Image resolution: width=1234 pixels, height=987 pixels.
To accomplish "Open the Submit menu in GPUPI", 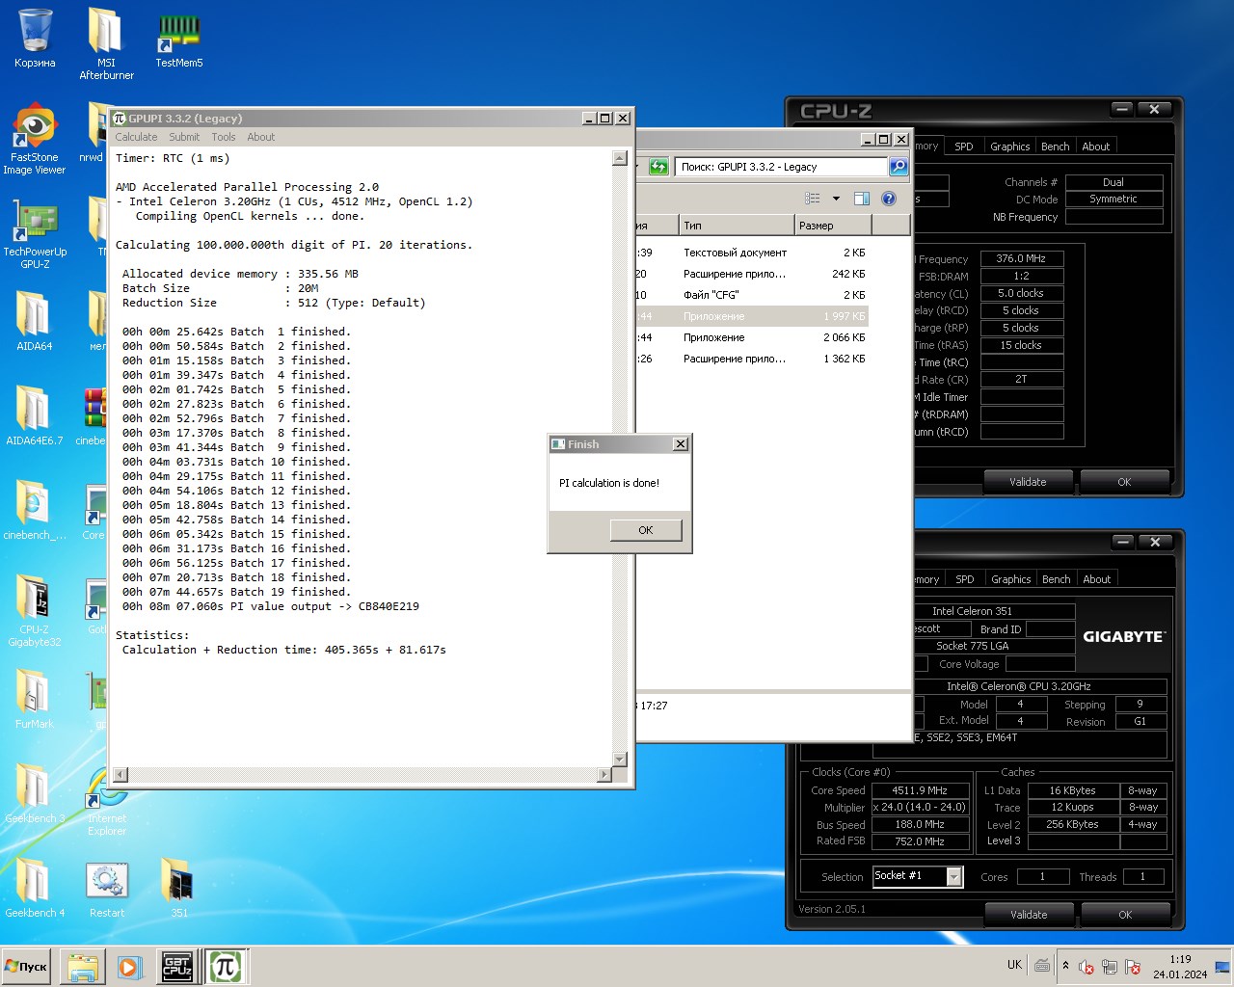I will coord(184,137).
